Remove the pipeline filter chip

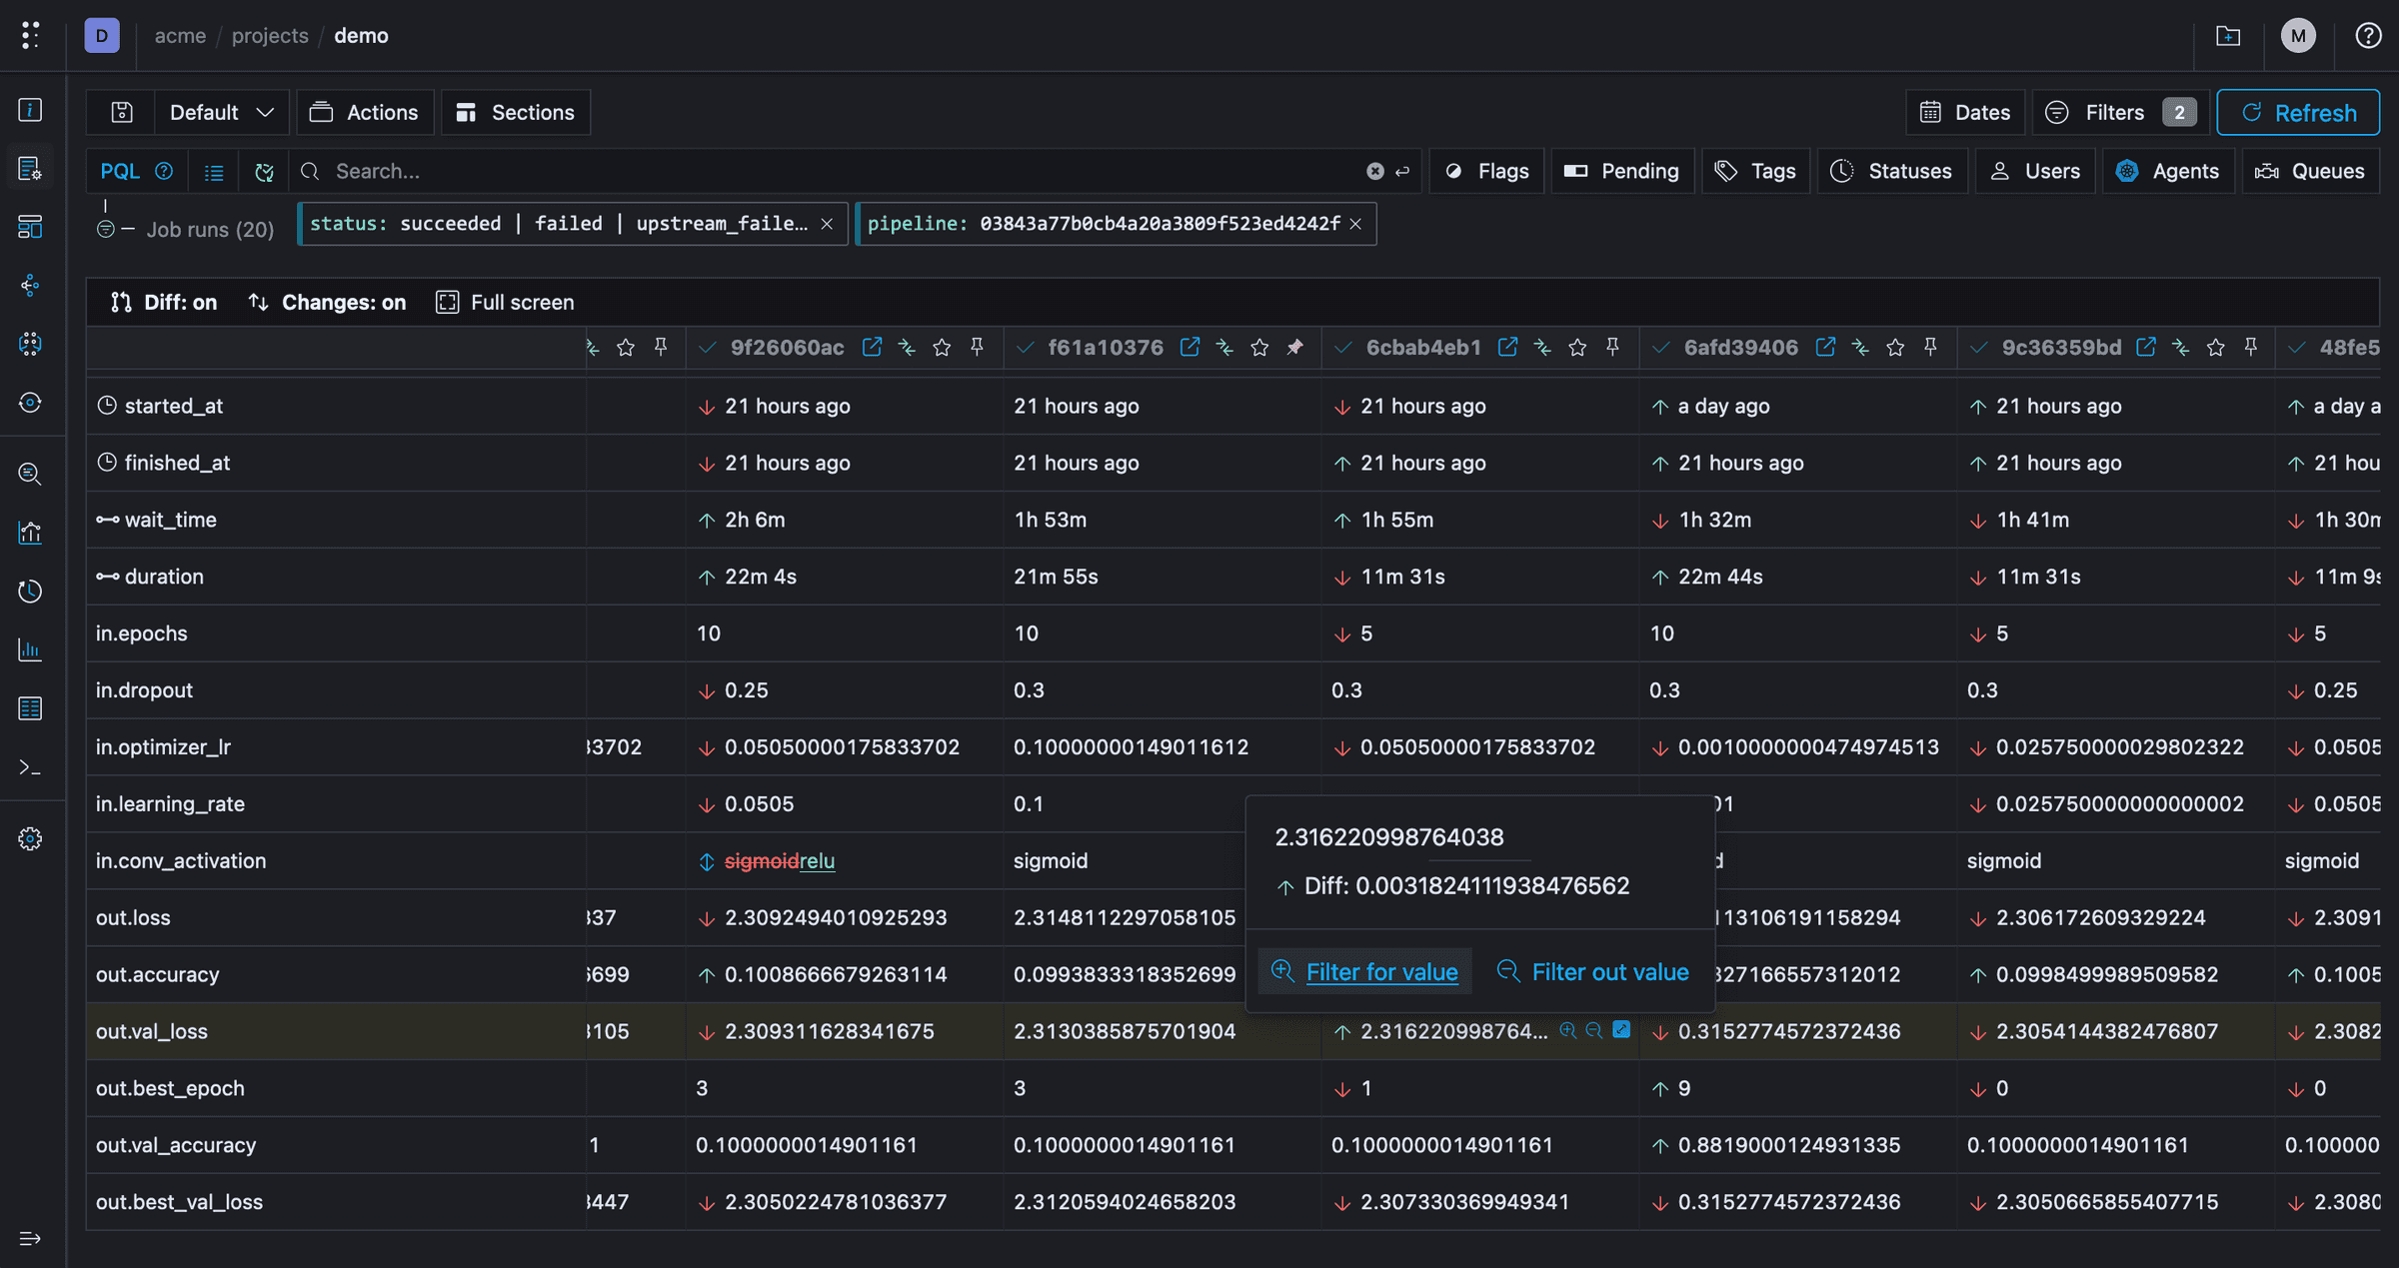(1355, 224)
